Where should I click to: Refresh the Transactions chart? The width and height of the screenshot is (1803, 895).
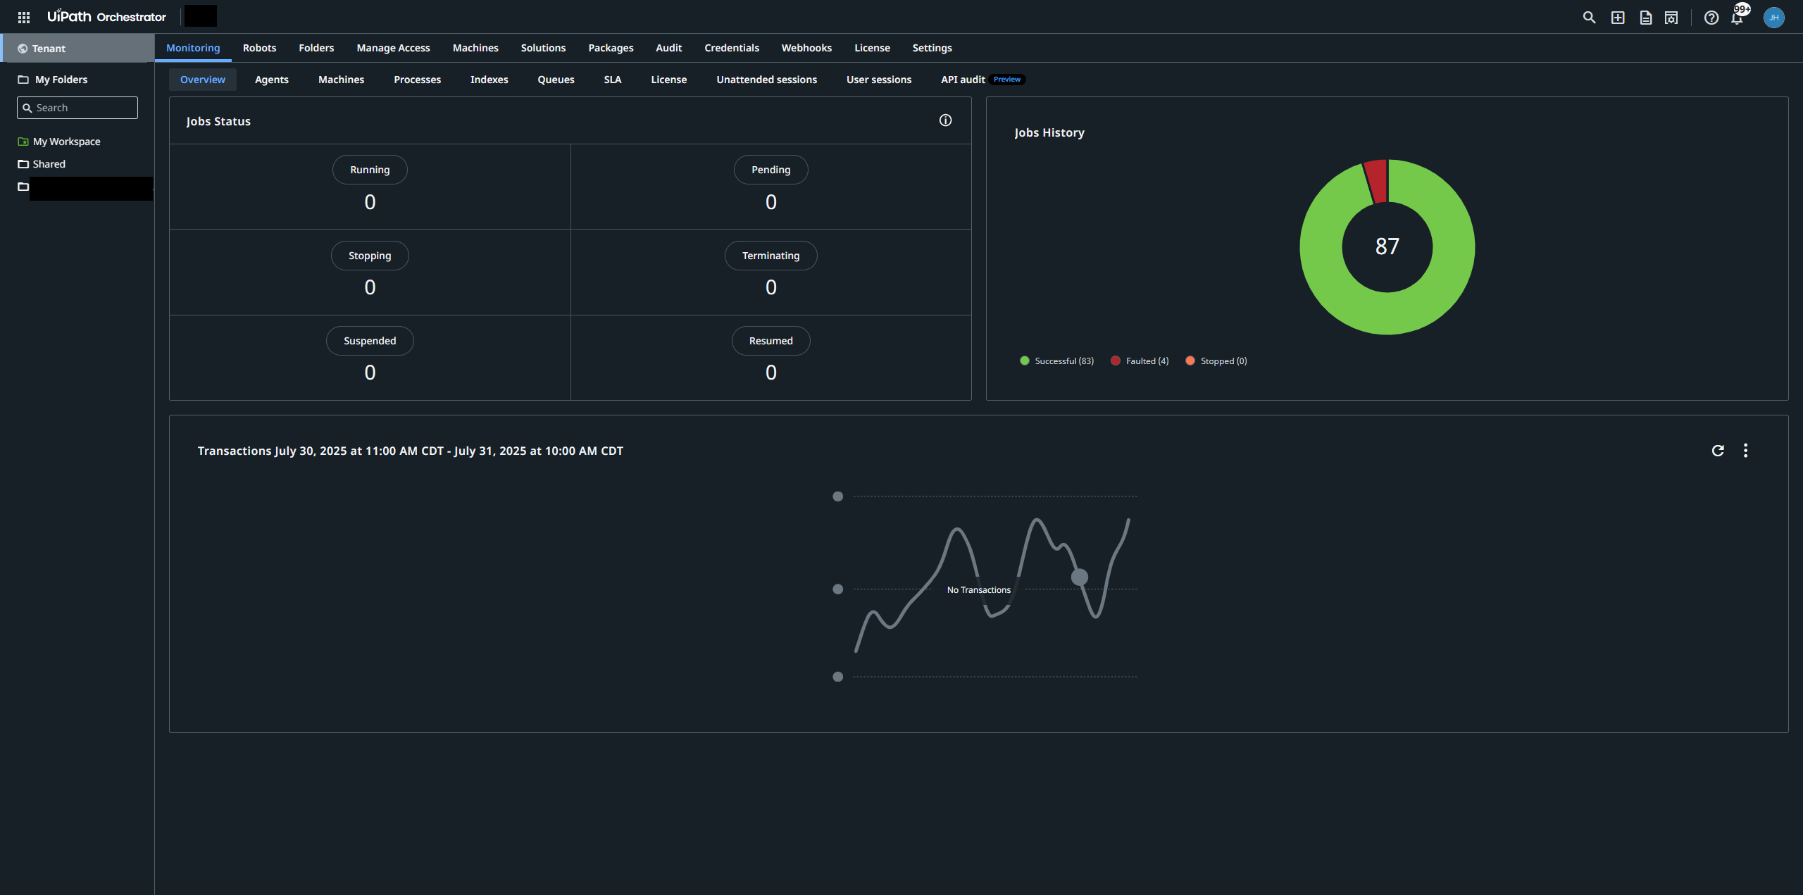click(1718, 451)
